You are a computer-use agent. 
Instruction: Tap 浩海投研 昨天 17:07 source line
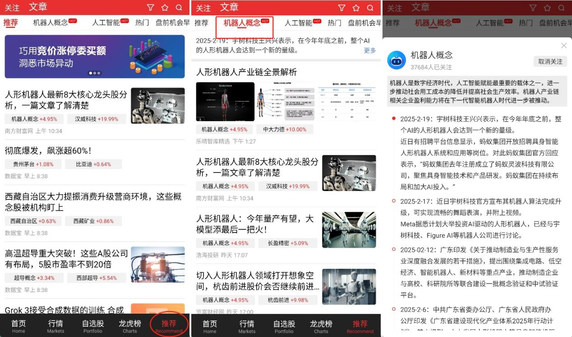tap(222, 255)
